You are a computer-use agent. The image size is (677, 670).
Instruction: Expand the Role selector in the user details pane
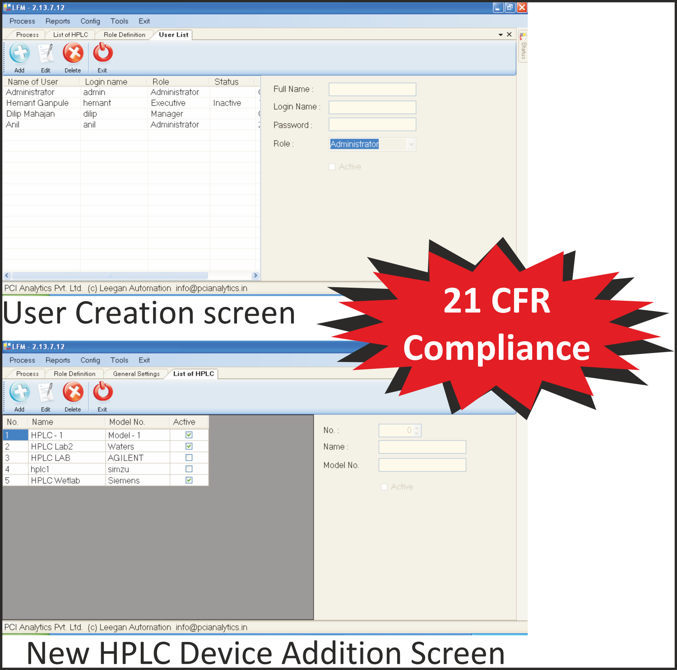click(x=411, y=144)
